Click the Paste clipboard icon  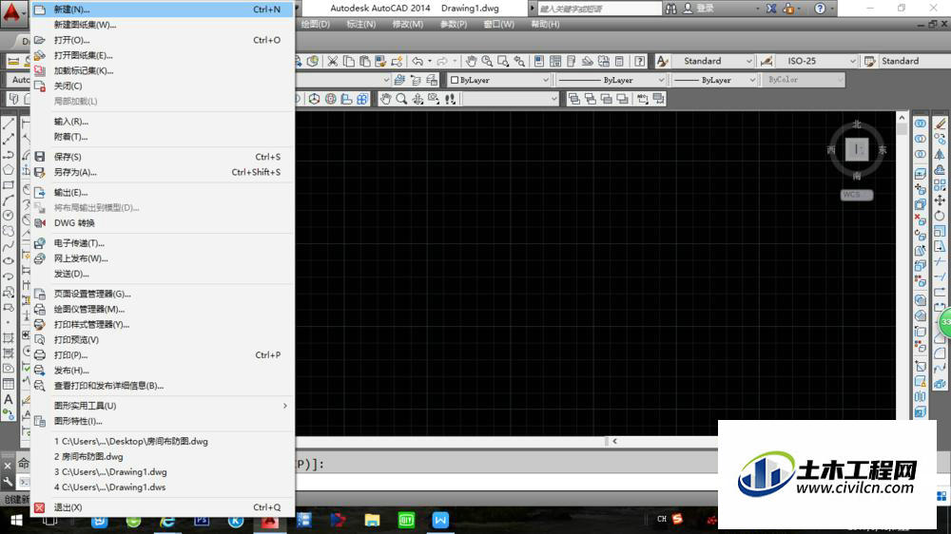(364, 61)
